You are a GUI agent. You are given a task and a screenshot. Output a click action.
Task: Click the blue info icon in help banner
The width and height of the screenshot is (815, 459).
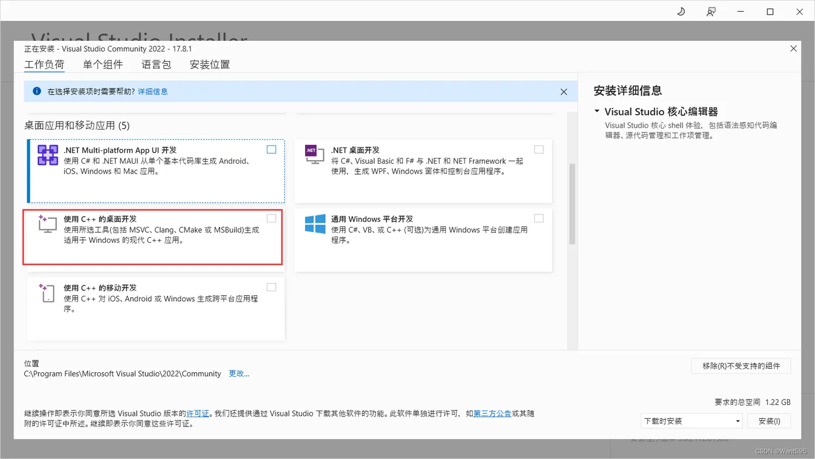point(37,91)
